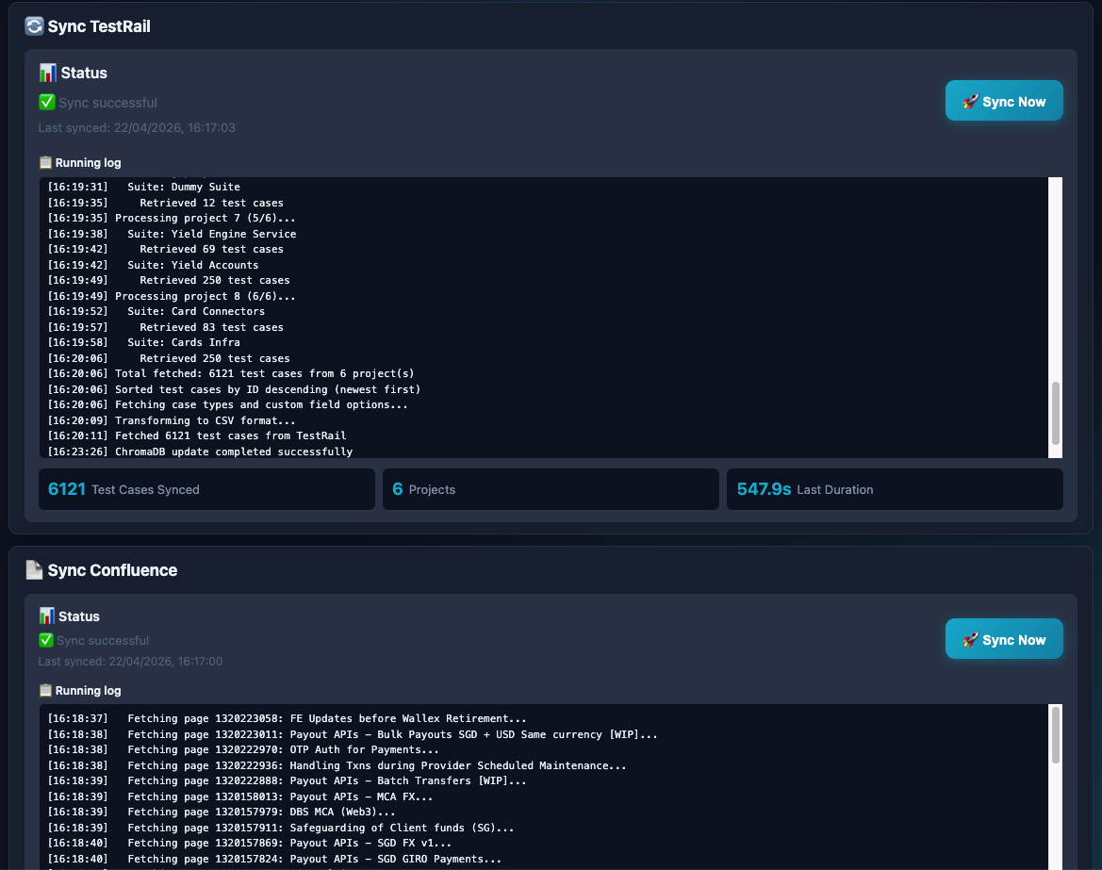
Task: Click the TestRail running log scrollbar thumb
Action: 1055,413
